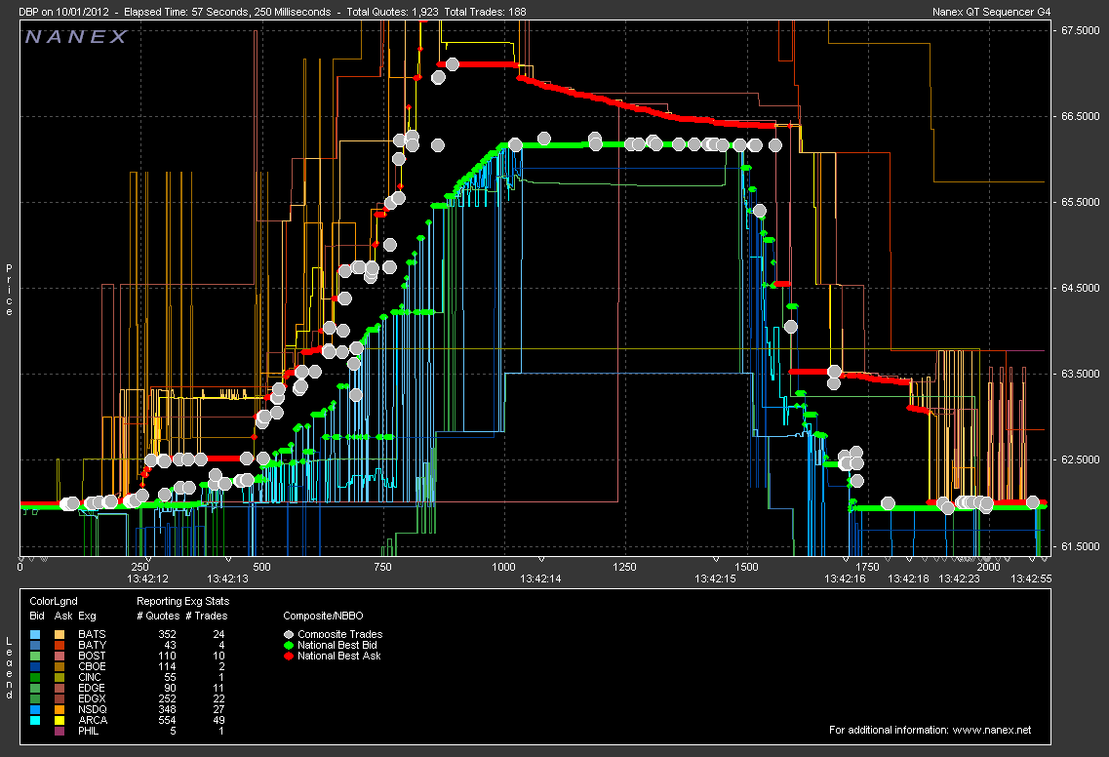Viewport: 1109px width, 757px height.
Task: Click the National Best Ask red marker
Action: 289,656
